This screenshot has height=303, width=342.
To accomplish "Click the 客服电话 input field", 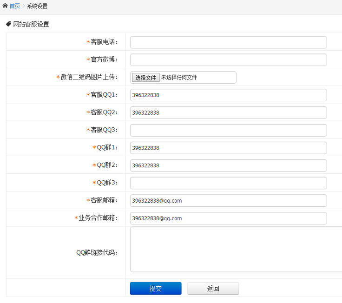I will click(228, 42).
